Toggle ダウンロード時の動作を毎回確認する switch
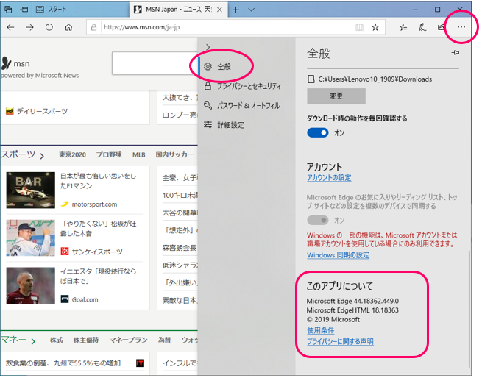 click(318, 133)
